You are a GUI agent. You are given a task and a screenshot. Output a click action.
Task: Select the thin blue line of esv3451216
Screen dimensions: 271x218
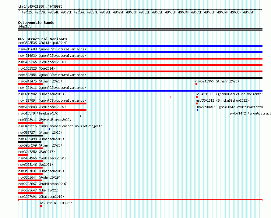tap(34, 129)
